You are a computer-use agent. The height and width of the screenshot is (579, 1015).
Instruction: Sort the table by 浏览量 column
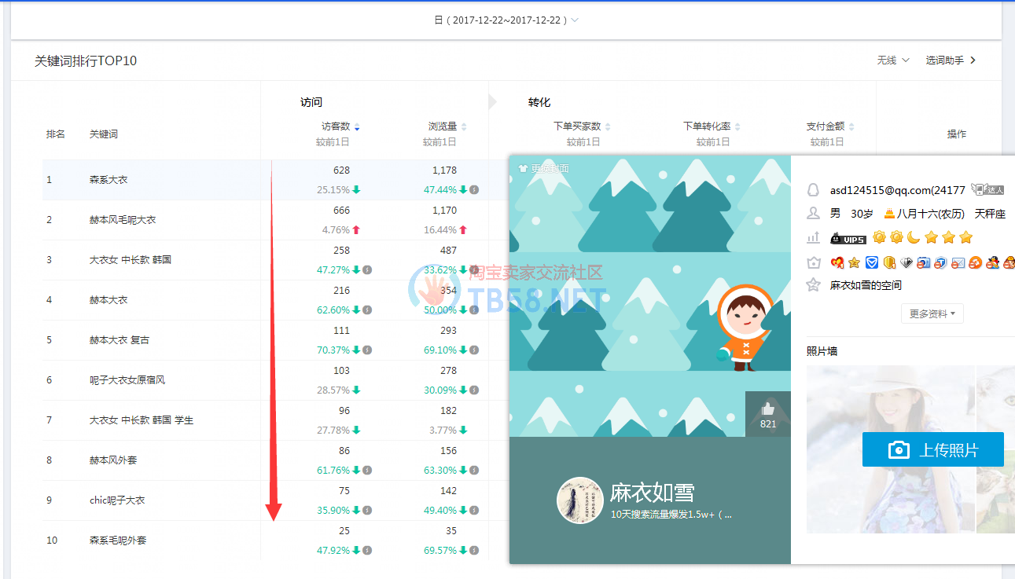pos(447,126)
